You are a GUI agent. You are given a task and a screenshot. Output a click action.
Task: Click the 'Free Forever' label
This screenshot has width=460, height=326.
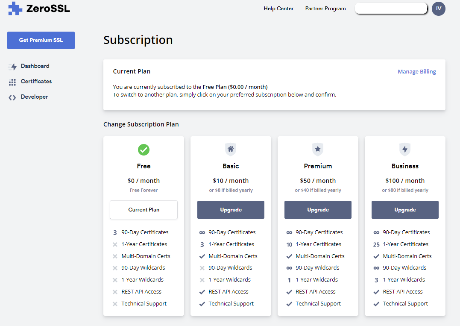(144, 190)
